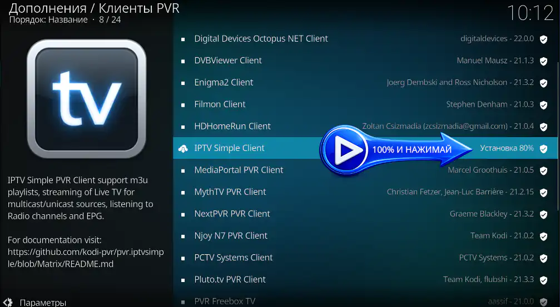Viewport: 560px width, 307px height.
Task: Click the download cloud icon for IPTV Simple Client
Action: [183, 149]
